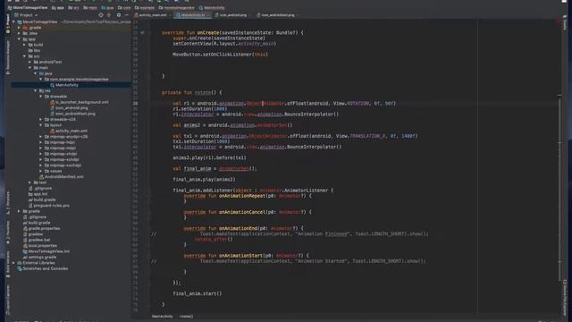572x322 pixels.
Task: Collapse the MoveToImageView project root node
Action: (13, 21)
